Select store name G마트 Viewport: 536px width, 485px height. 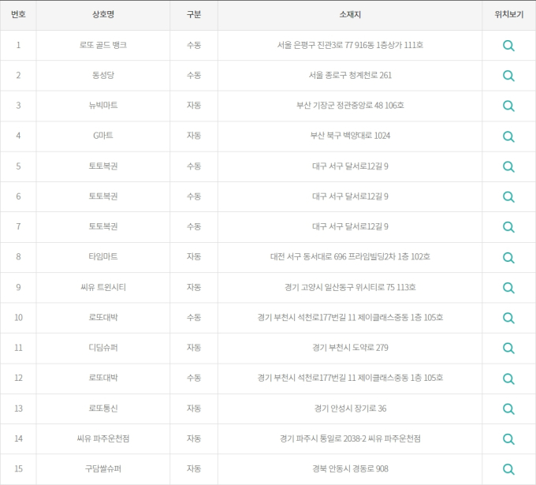tap(103, 136)
